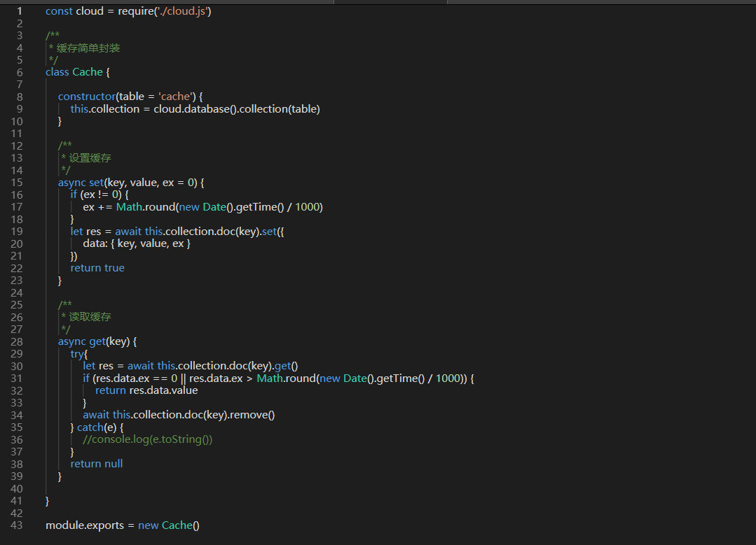Click the '设置缓存' comment text
Screen dimensions: 756x545
90,158
